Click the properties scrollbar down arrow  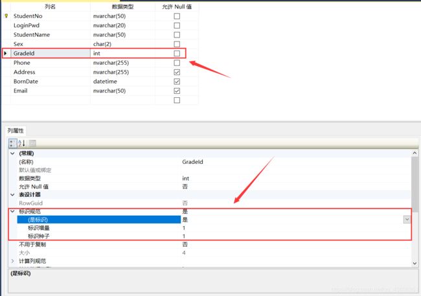[x=415, y=264]
